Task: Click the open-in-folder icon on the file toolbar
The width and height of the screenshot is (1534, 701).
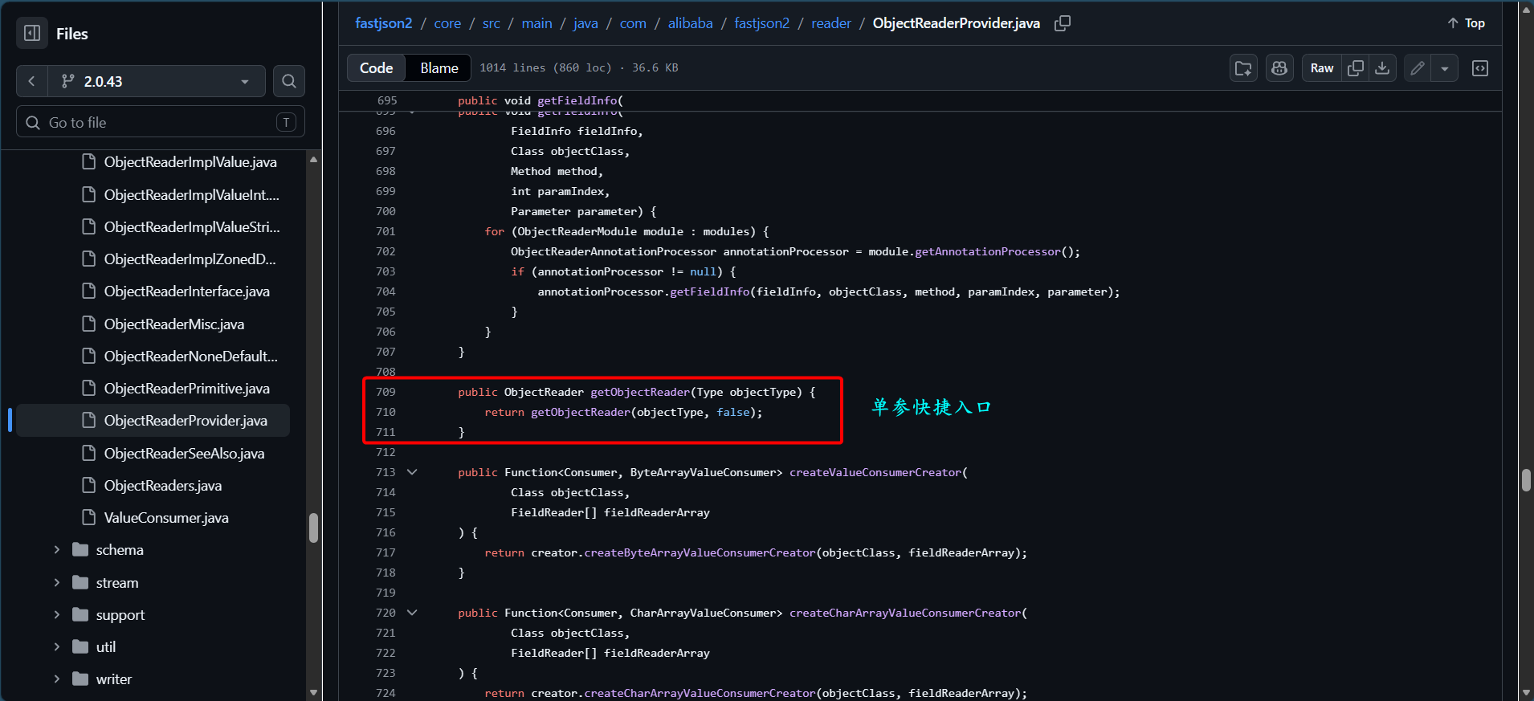Action: (x=1243, y=68)
